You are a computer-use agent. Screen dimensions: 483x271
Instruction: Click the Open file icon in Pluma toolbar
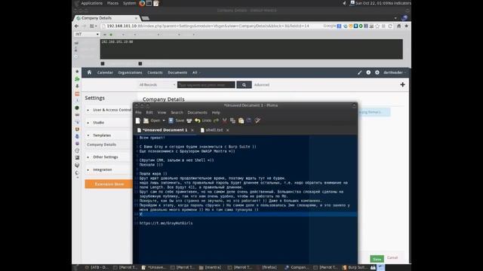[146, 120]
